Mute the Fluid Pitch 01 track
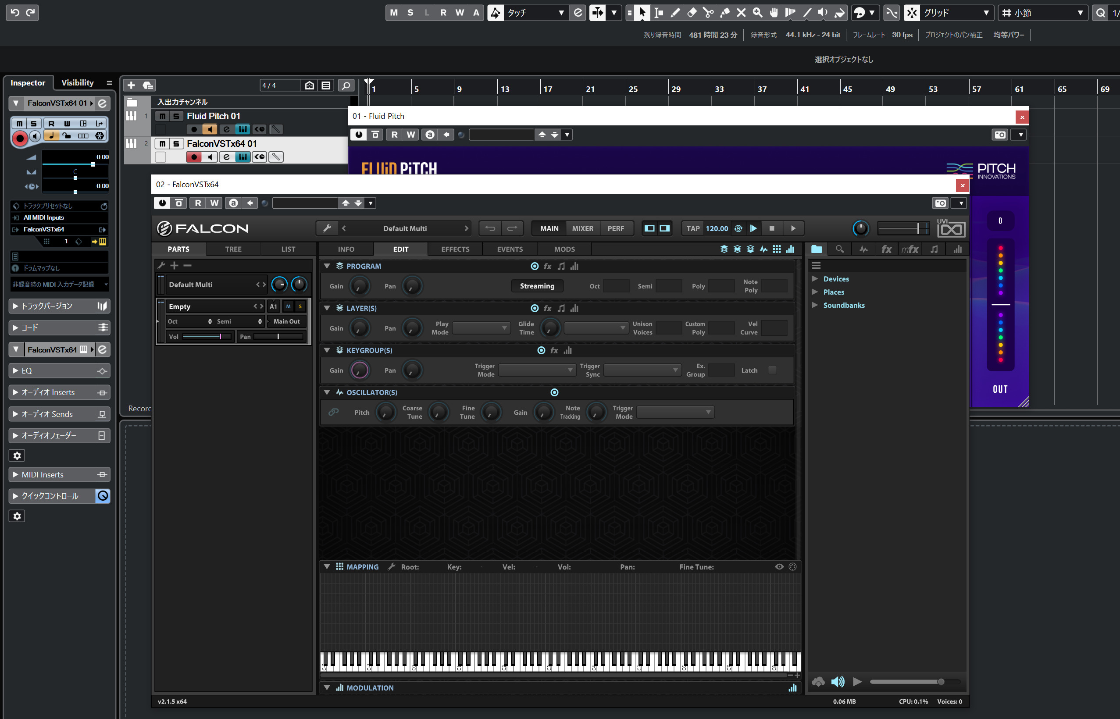This screenshot has height=719, width=1120. click(162, 116)
